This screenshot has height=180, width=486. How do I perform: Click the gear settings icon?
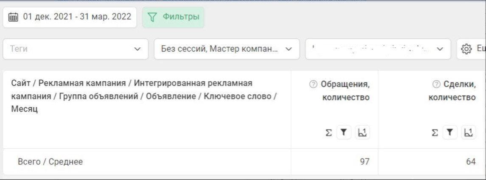click(466, 49)
